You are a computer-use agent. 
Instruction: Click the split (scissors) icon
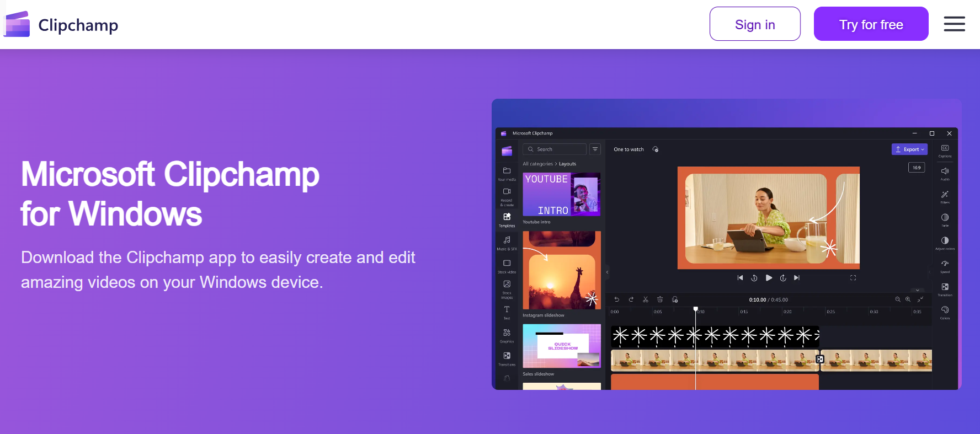tap(645, 299)
